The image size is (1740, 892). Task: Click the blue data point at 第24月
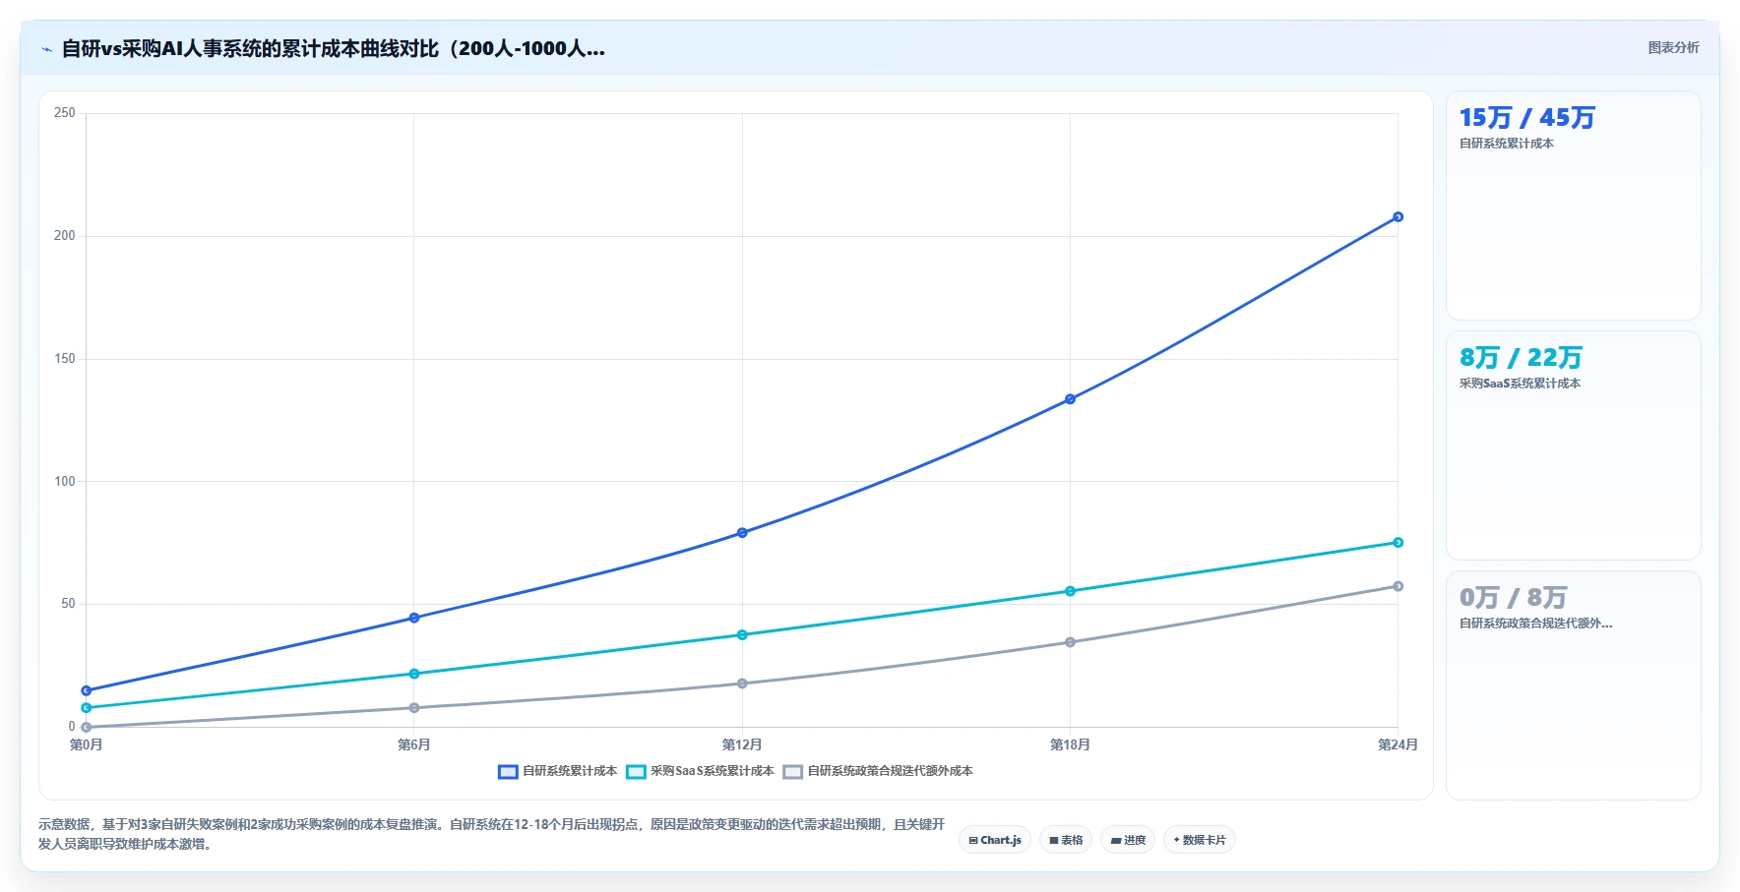[x=1398, y=216]
